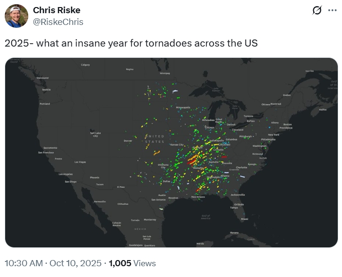Click the Seattle label on the map
This screenshot has width=342, height=277.
point(46,89)
